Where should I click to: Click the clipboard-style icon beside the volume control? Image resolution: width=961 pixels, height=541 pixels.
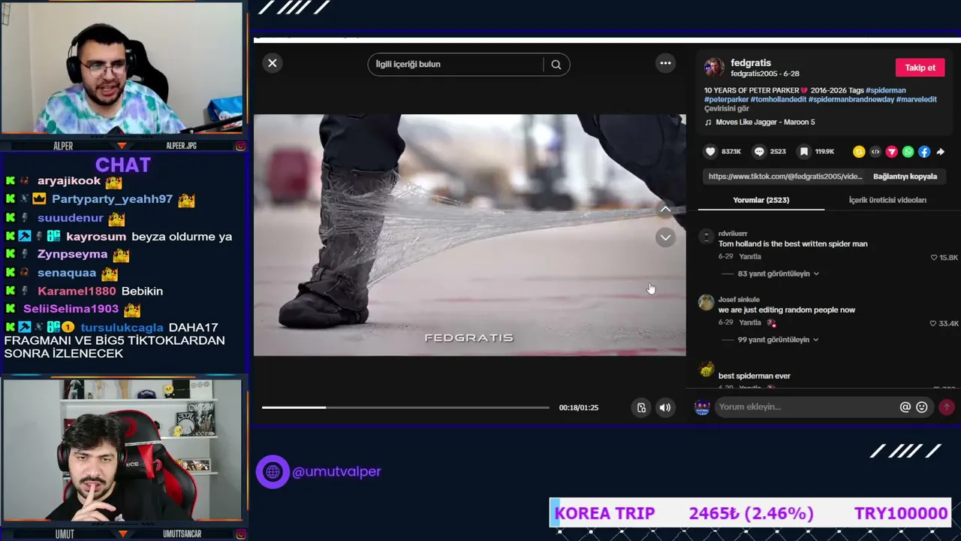click(x=641, y=408)
